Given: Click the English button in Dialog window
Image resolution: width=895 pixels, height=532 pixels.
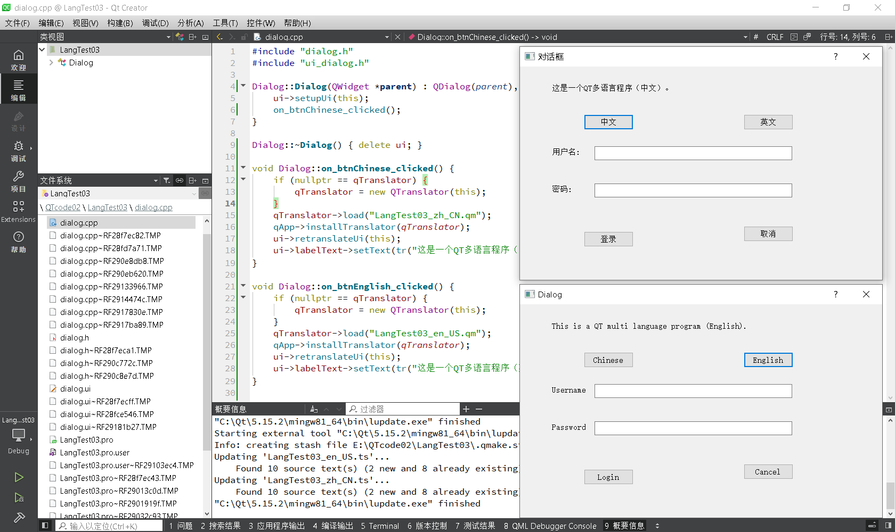Looking at the screenshot, I should tap(768, 360).
